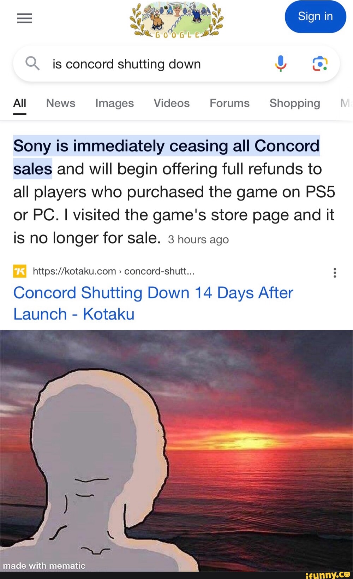This screenshot has width=353, height=579.
Task: Switch to the Shopping tab
Action: click(295, 103)
